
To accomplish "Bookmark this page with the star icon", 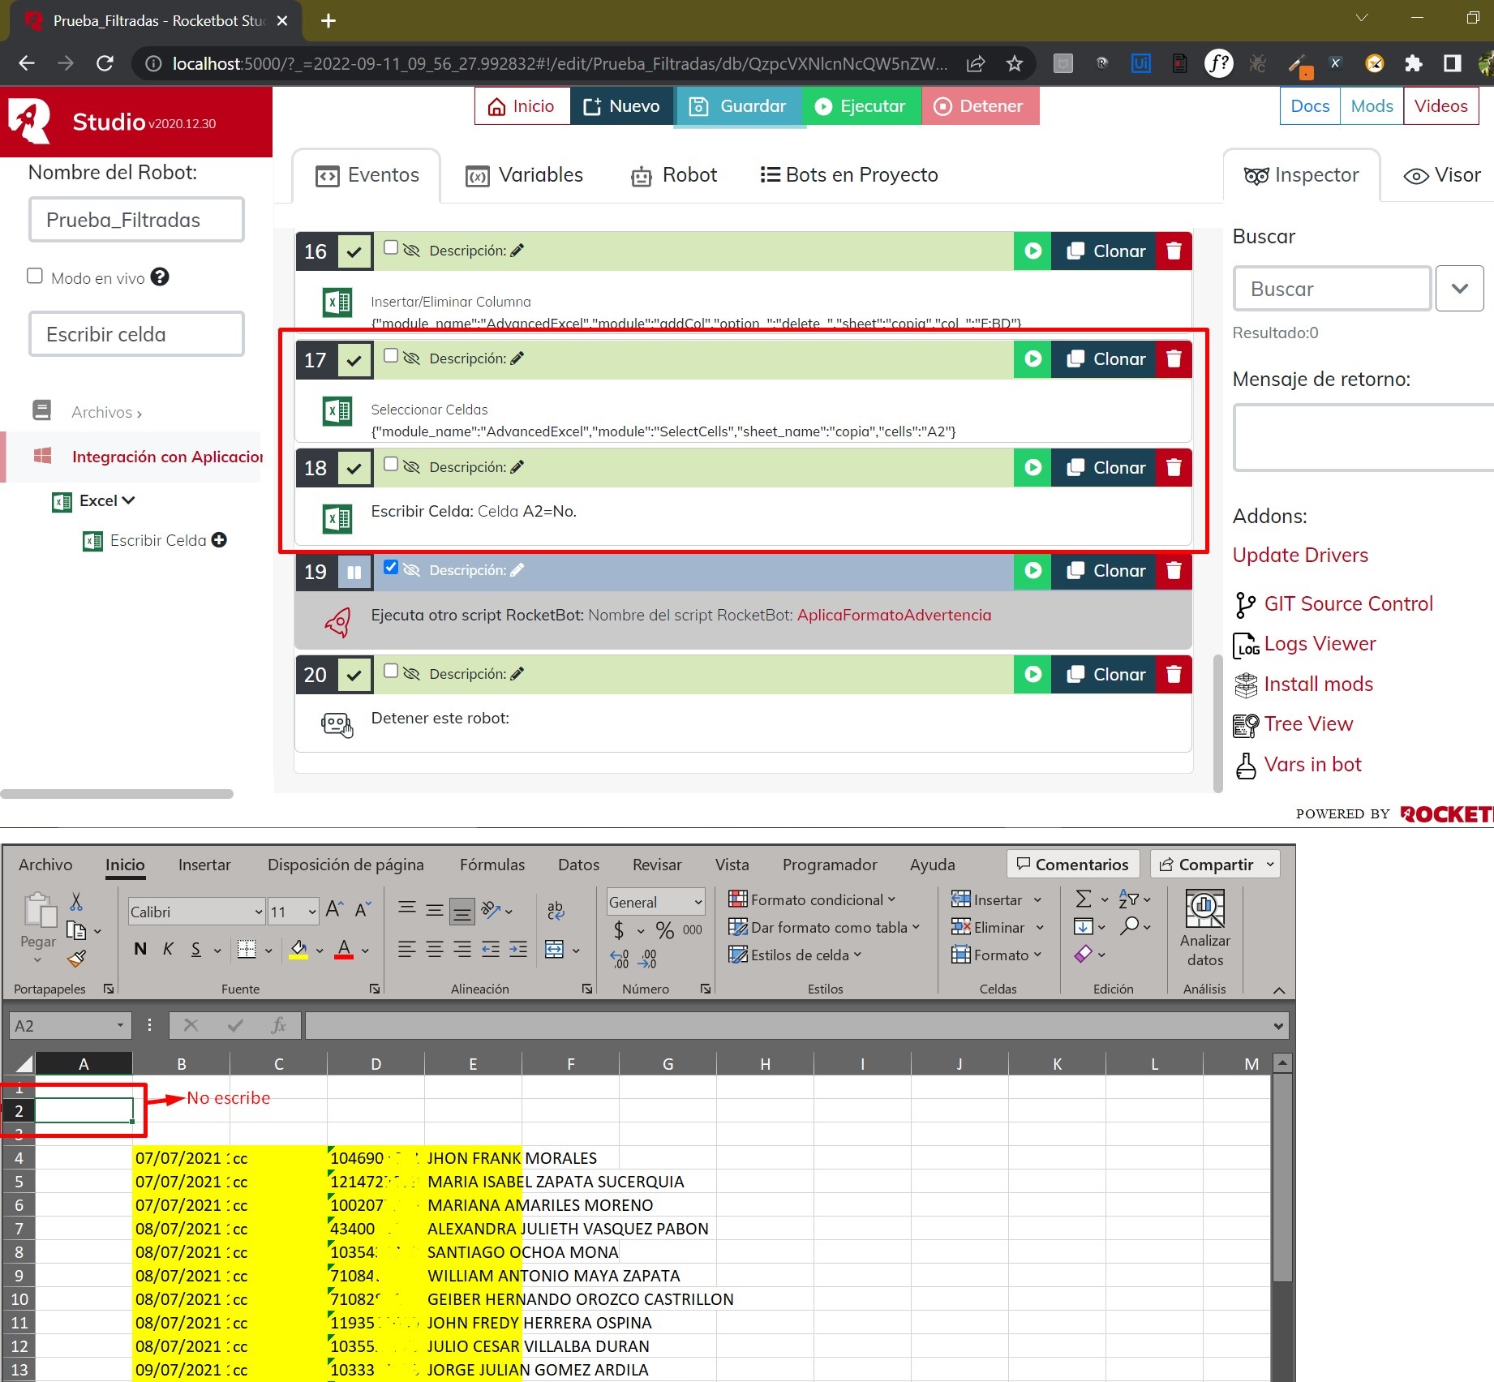I will (x=1014, y=63).
